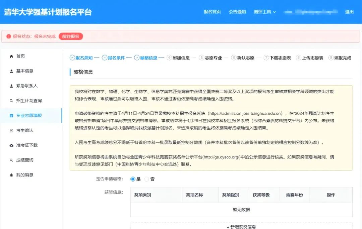Click the checkmark icon beside 考生确认
Viewport: 362px width, 229px height.
(11, 130)
